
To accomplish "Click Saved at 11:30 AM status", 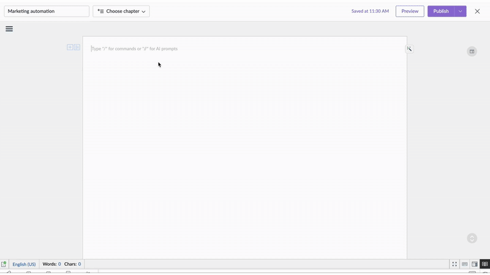I will [370, 11].
